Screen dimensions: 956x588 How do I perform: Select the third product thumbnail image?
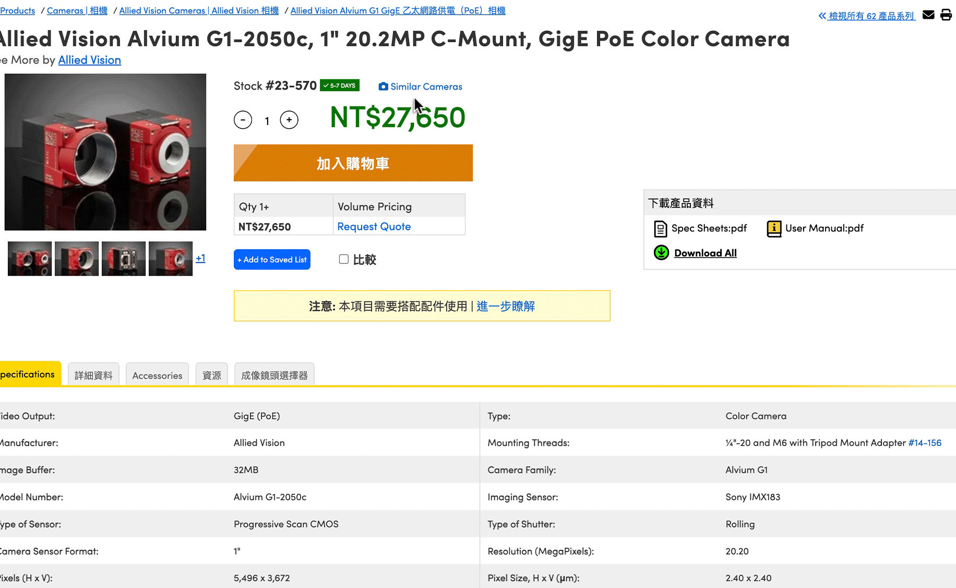click(124, 259)
